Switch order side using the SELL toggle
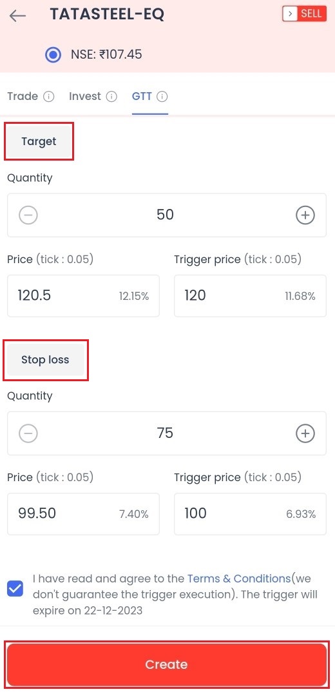Image resolution: width=335 pixels, height=694 pixels. point(305,14)
